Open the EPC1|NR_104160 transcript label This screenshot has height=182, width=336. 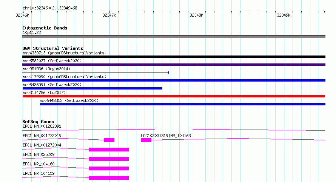[39, 164]
